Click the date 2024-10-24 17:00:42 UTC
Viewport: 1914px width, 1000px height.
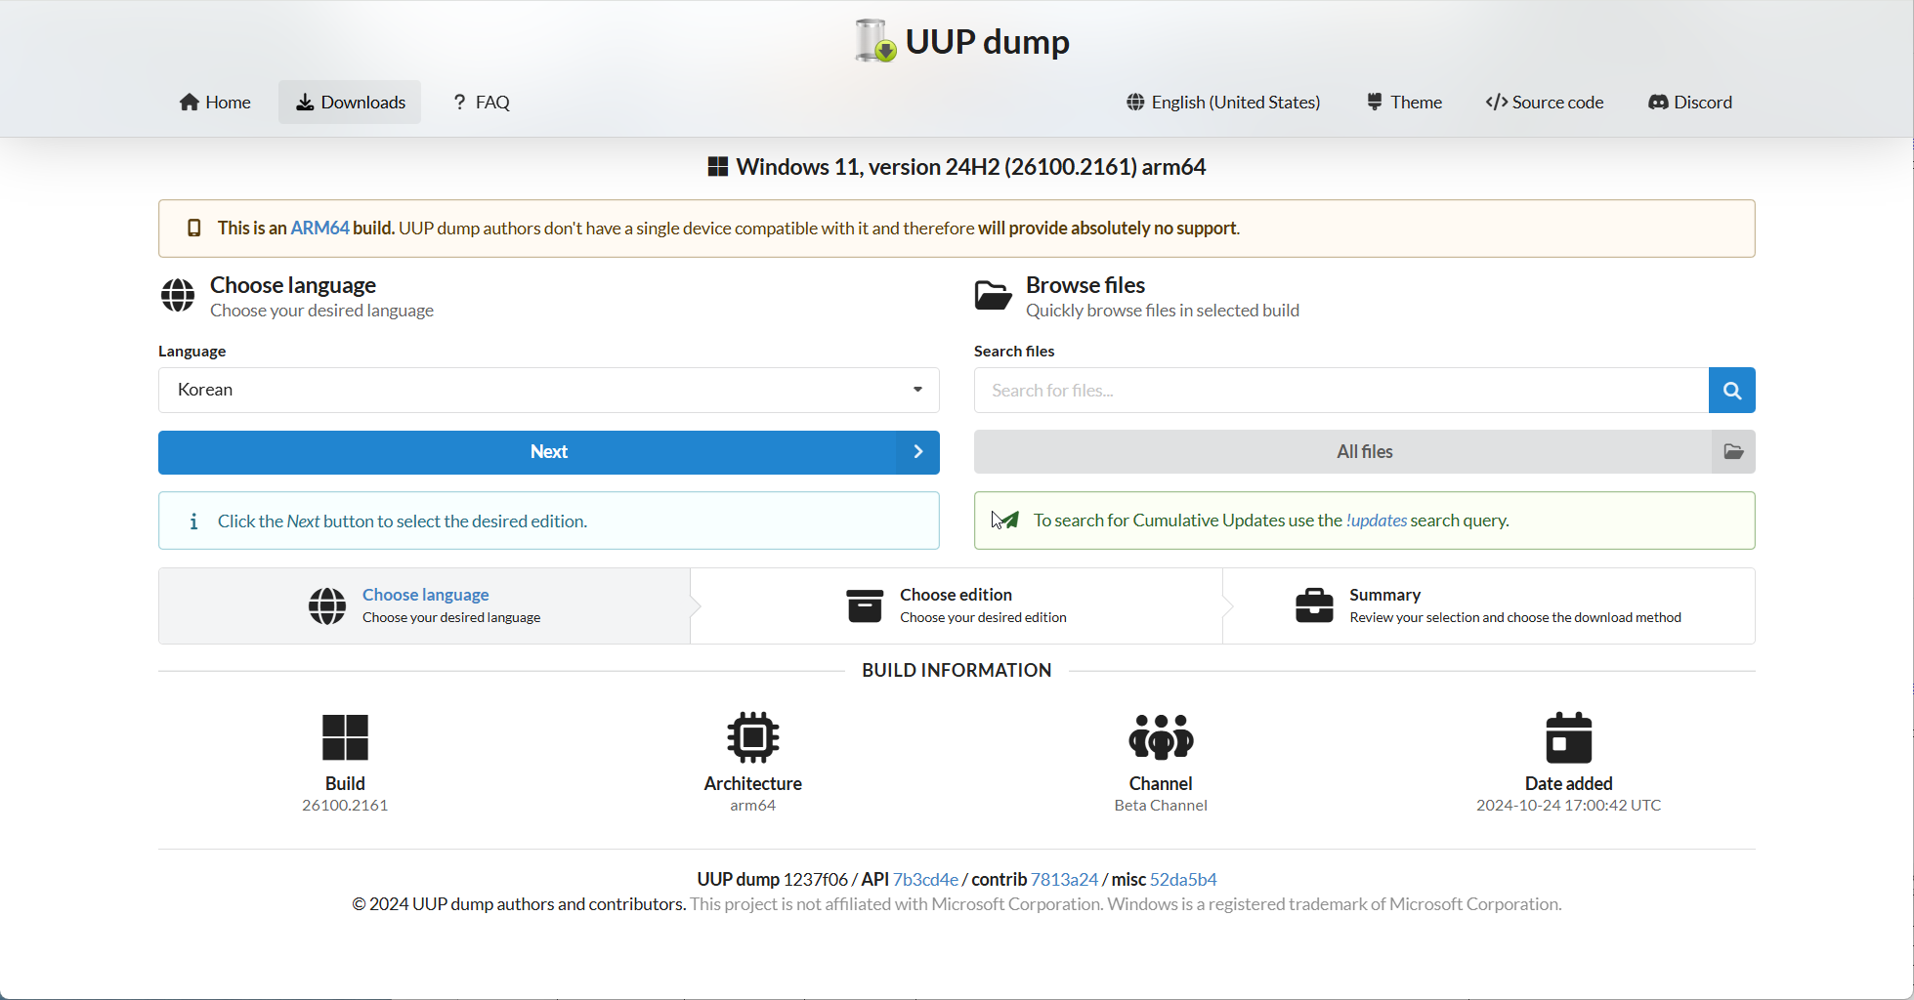(x=1568, y=806)
